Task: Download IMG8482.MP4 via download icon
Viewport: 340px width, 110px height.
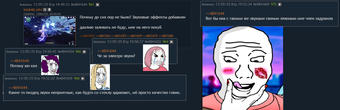Action: pyautogui.click(x=49, y=10)
